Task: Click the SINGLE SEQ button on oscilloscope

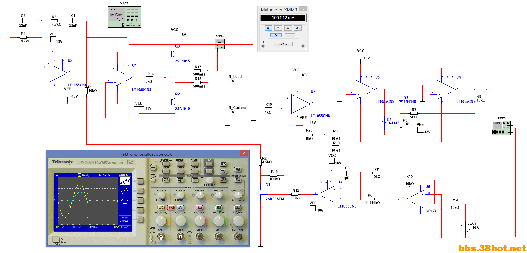Action: [x=223, y=171]
